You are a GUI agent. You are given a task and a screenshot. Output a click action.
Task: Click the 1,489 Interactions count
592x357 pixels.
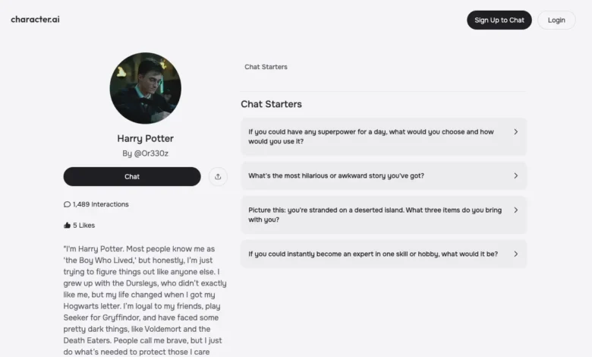[100, 204]
